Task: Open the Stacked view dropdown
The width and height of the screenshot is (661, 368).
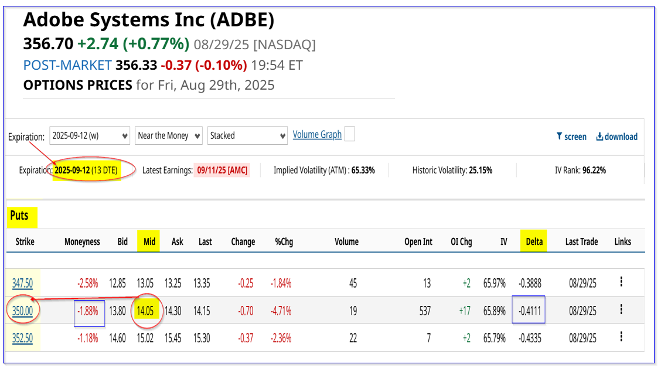Action: (247, 136)
